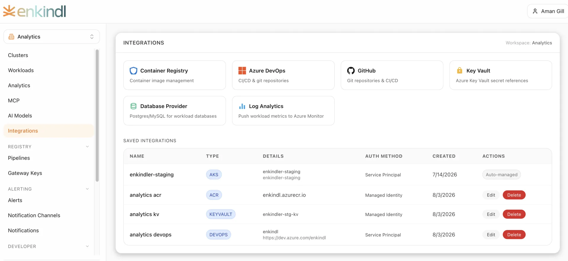Viewport: 568px width, 261px height.
Task: Click the NAME column header
Action: pyautogui.click(x=137, y=156)
